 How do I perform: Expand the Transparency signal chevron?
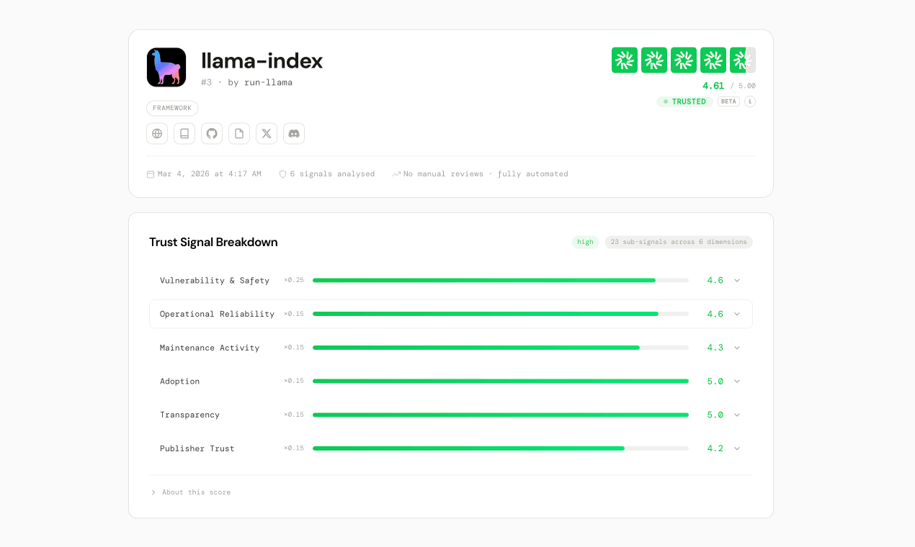737,415
